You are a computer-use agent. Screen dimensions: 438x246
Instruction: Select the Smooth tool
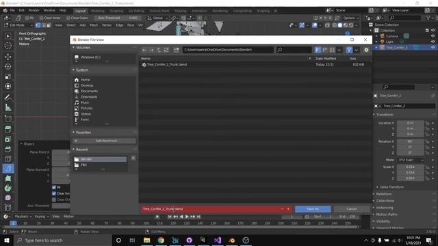[x=8, y=197]
